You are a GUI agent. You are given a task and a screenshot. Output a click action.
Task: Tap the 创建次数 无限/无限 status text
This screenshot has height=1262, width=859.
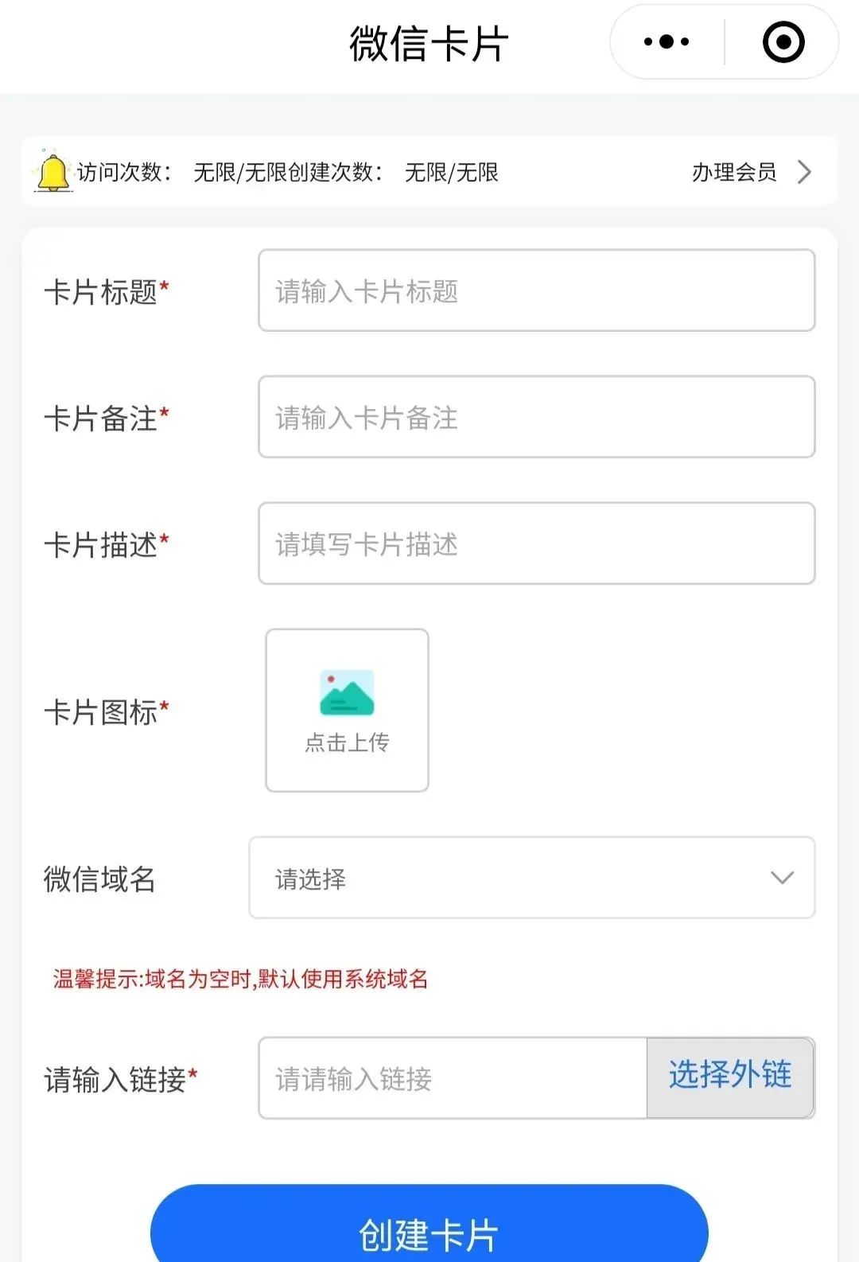(394, 172)
